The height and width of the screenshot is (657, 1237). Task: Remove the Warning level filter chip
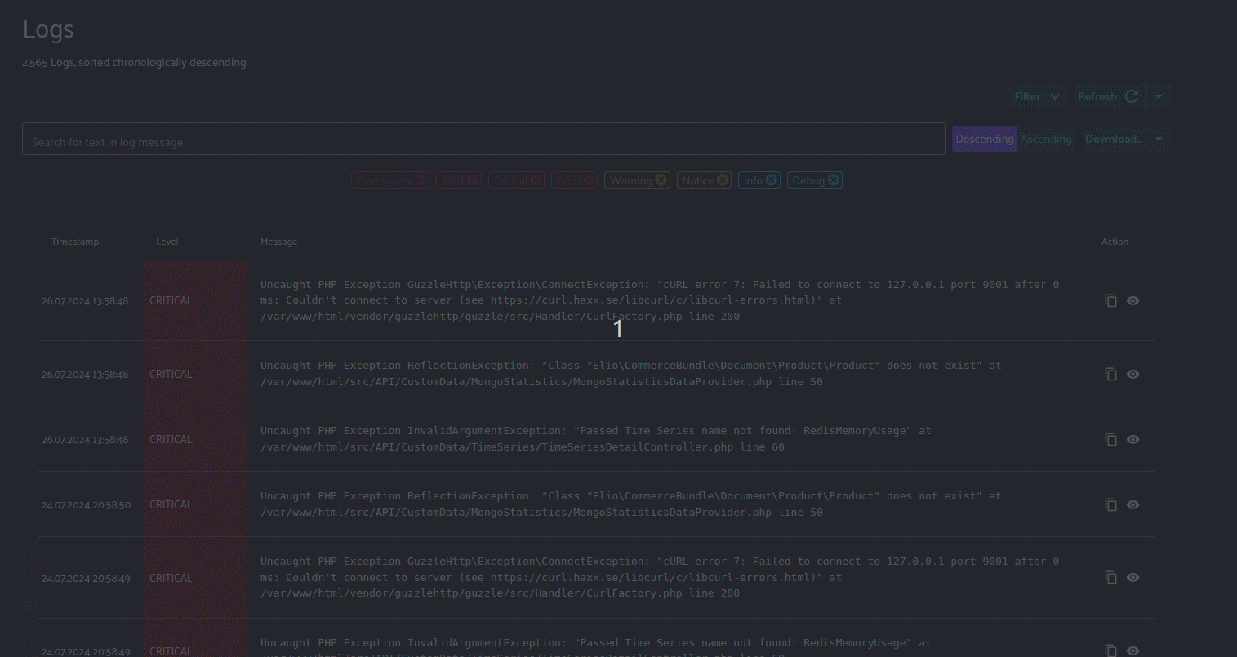click(661, 180)
